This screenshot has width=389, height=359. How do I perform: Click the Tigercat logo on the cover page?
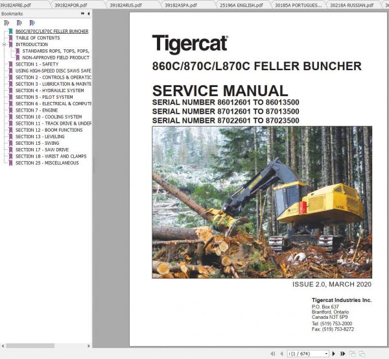tap(190, 44)
